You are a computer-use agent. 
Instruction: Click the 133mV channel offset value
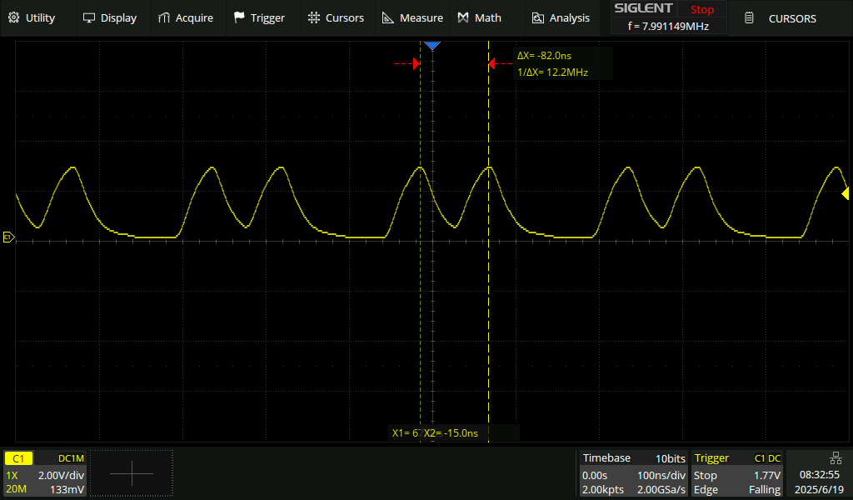pyautogui.click(x=67, y=489)
